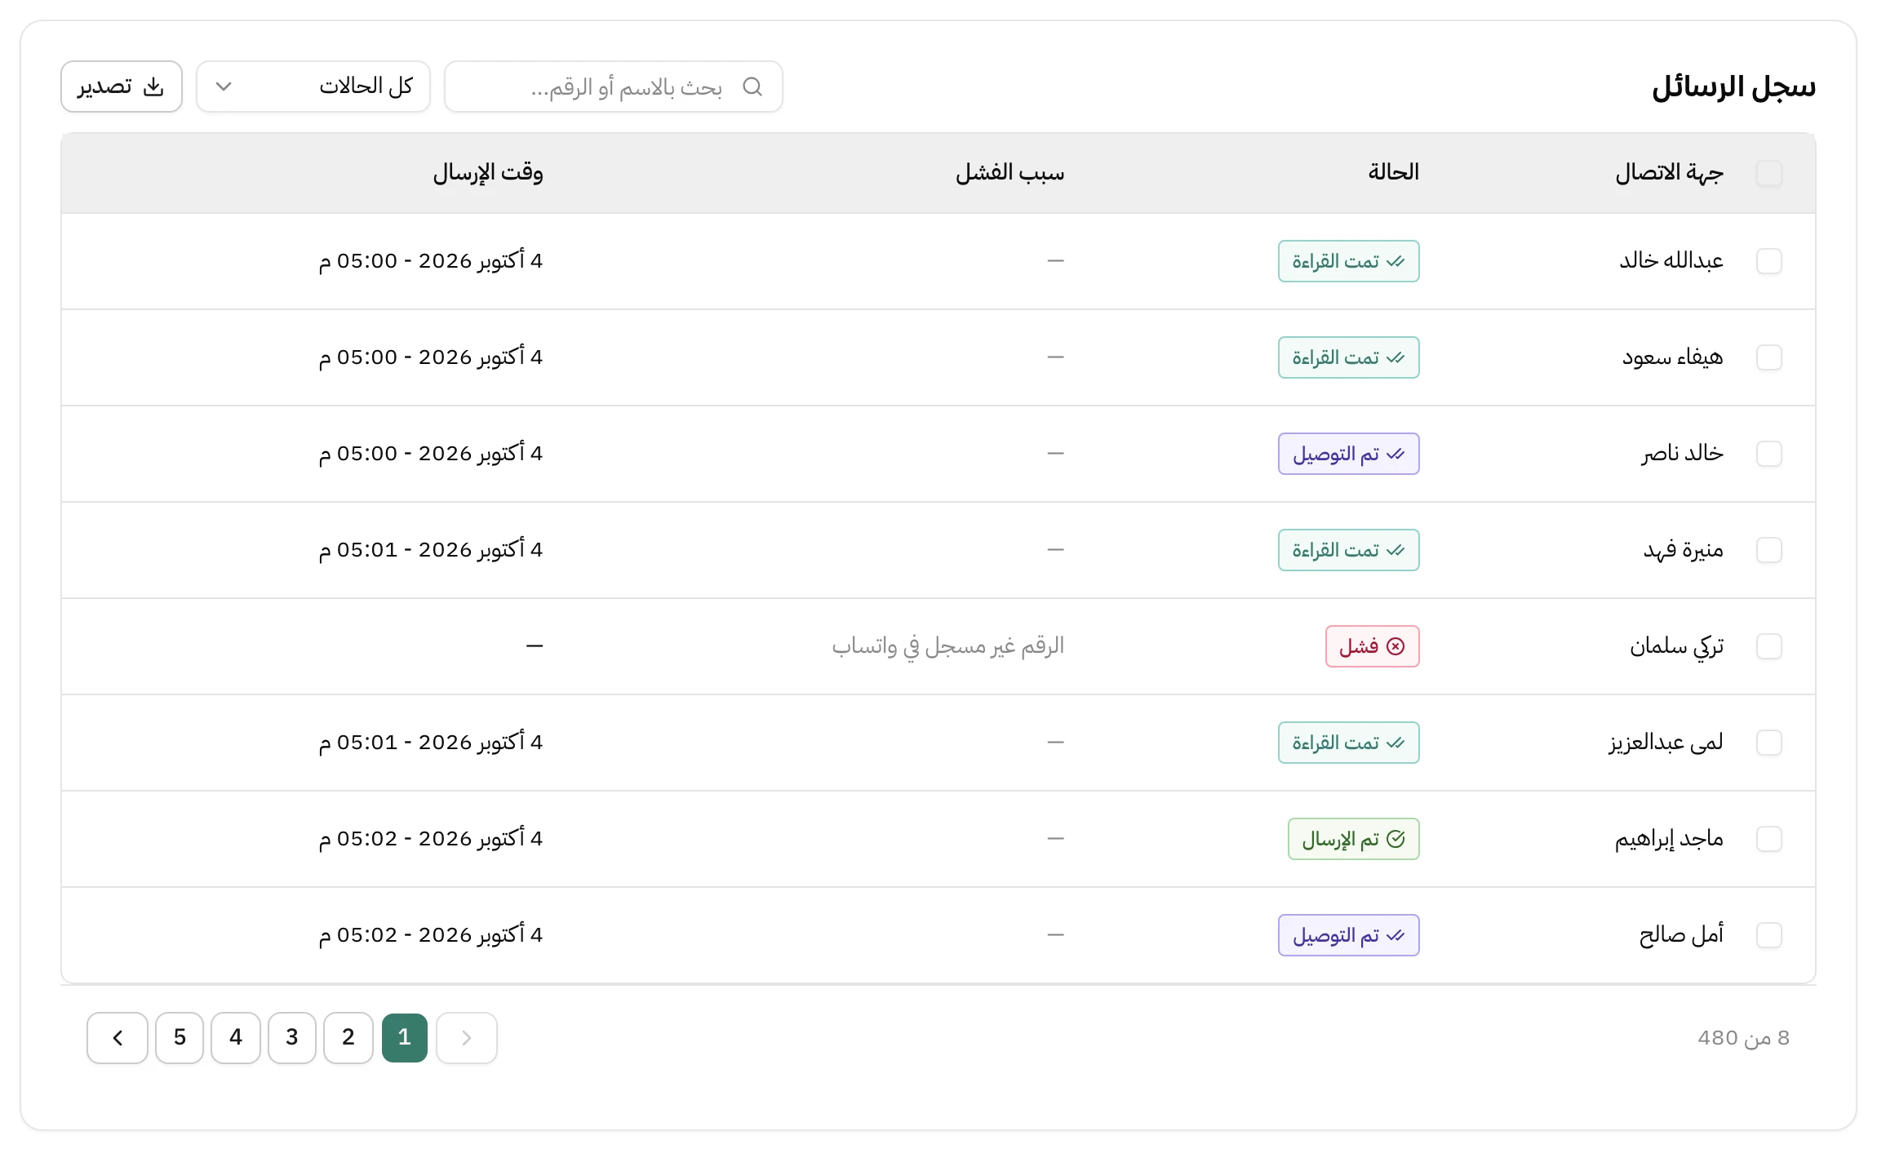The height and width of the screenshot is (1149, 1877).
Task: Click the وقت الإرسال column header
Action: 488,173
